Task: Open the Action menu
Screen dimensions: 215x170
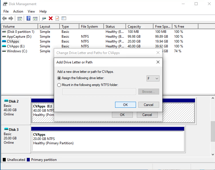Action: pos(18,11)
